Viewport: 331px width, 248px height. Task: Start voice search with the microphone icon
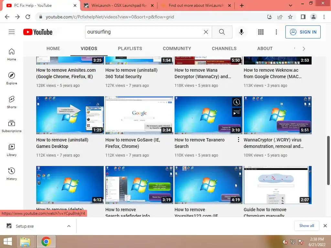tap(241, 32)
